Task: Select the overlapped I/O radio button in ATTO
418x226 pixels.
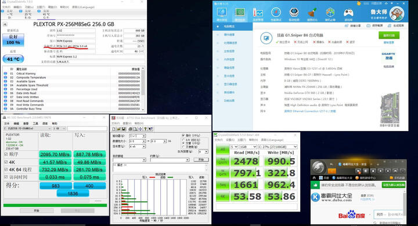Action: [183, 143]
